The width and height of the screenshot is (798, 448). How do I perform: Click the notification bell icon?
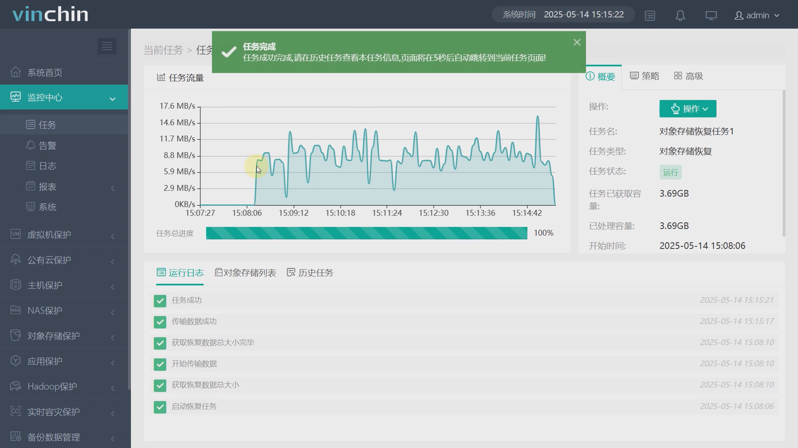click(680, 15)
